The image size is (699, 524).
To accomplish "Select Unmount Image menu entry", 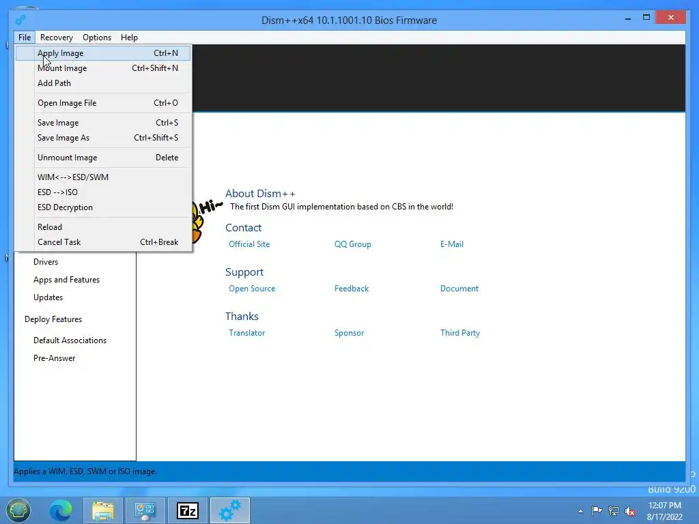I will pyautogui.click(x=103, y=158).
